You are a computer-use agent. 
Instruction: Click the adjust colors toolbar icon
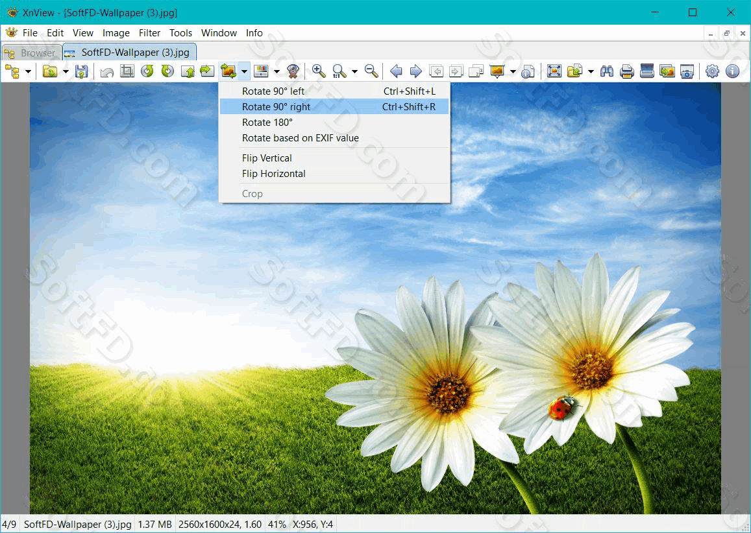pyautogui.click(x=261, y=71)
